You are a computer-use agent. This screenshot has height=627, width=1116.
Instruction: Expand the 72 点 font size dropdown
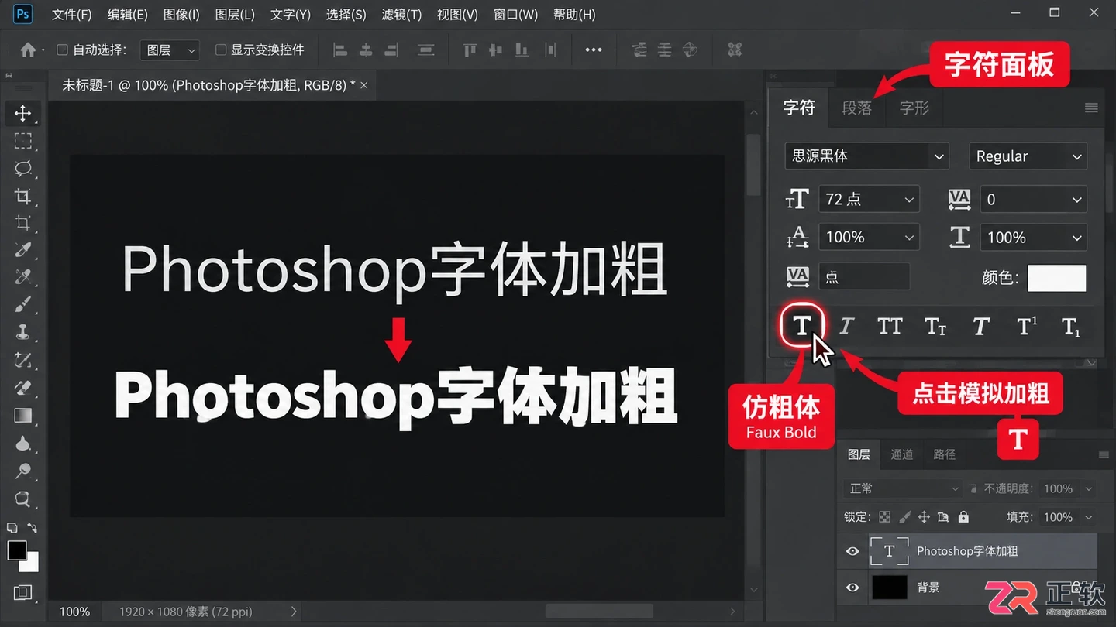[869, 199]
